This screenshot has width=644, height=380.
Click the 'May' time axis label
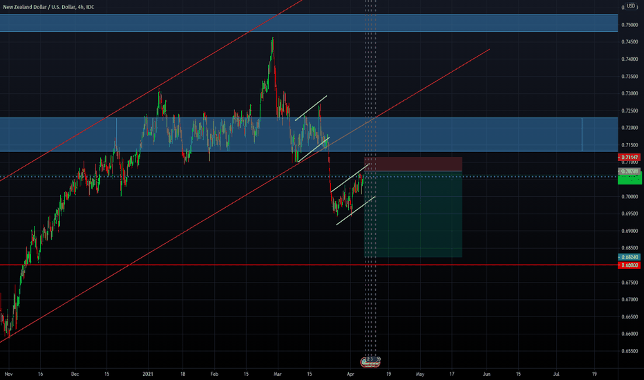coord(419,374)
